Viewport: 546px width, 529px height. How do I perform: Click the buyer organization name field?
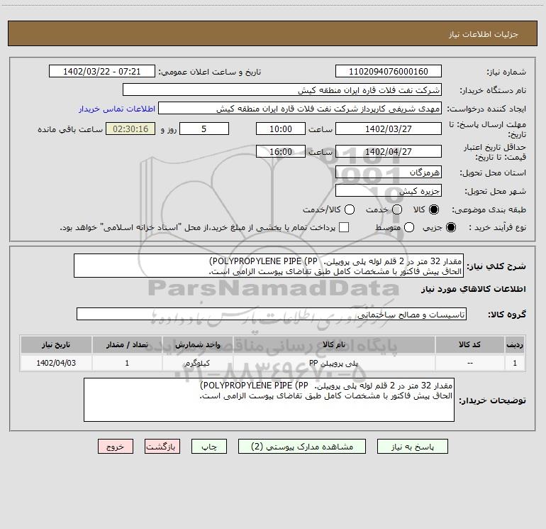(282, 89)
